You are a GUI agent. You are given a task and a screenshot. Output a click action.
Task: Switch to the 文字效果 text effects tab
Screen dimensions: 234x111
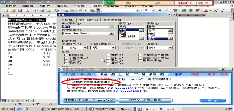click(x=113, y=20)
